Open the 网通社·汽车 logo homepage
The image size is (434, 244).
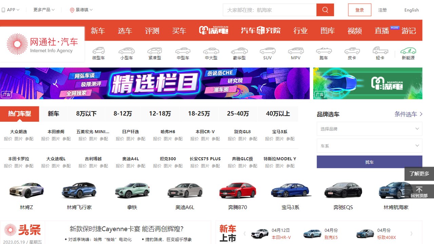42,44
